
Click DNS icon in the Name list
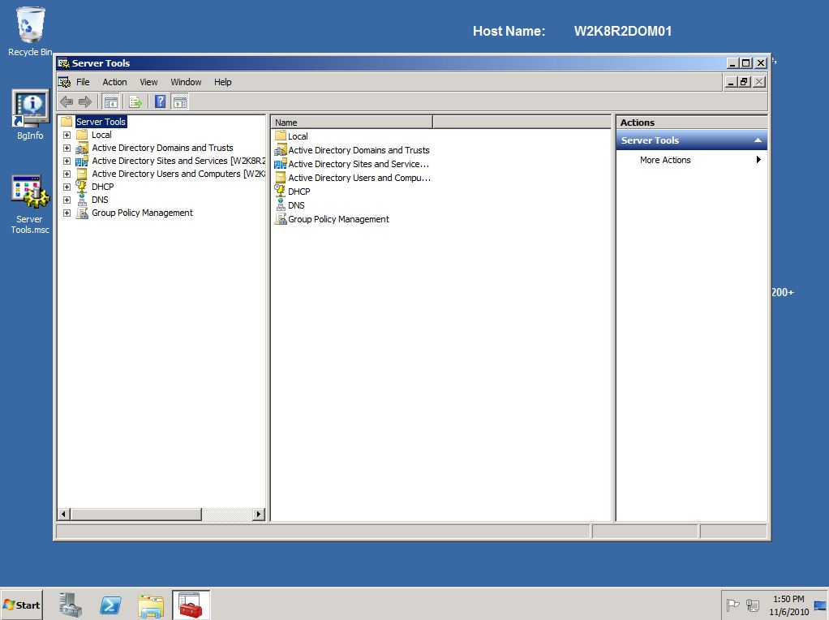(x=280, y=205)
